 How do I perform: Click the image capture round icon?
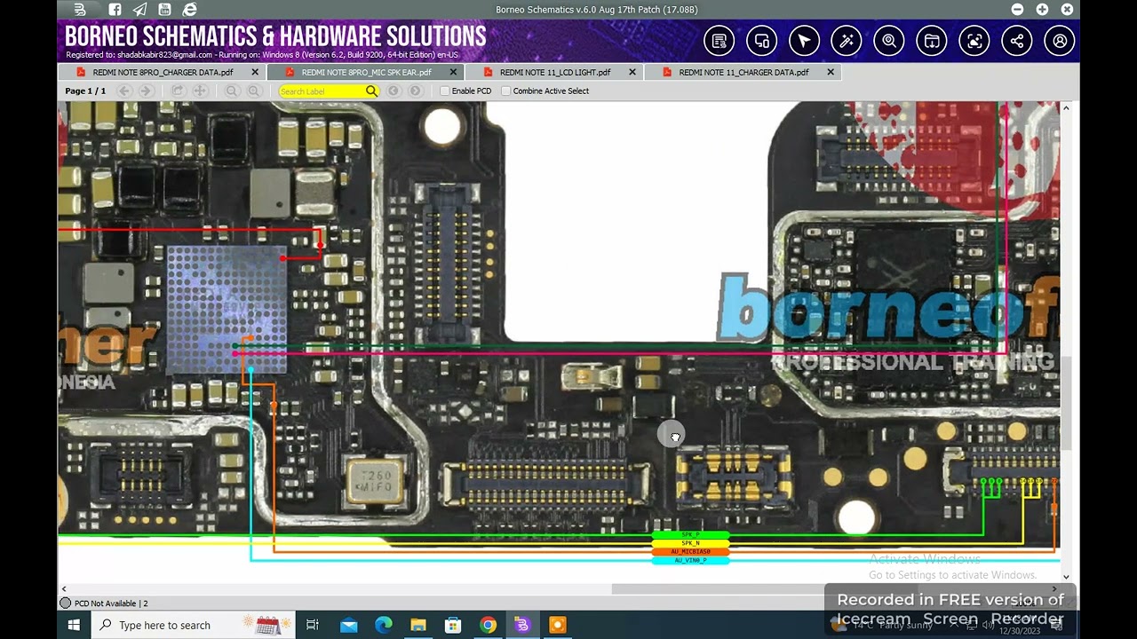coord(974,41)
